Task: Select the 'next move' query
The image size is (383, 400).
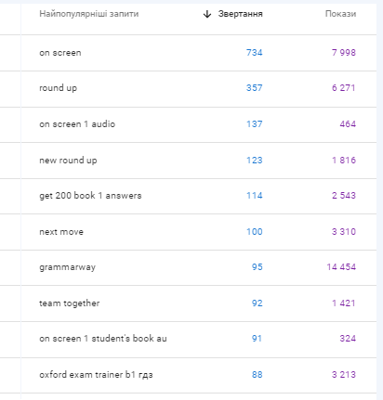Action: [61, 232]
